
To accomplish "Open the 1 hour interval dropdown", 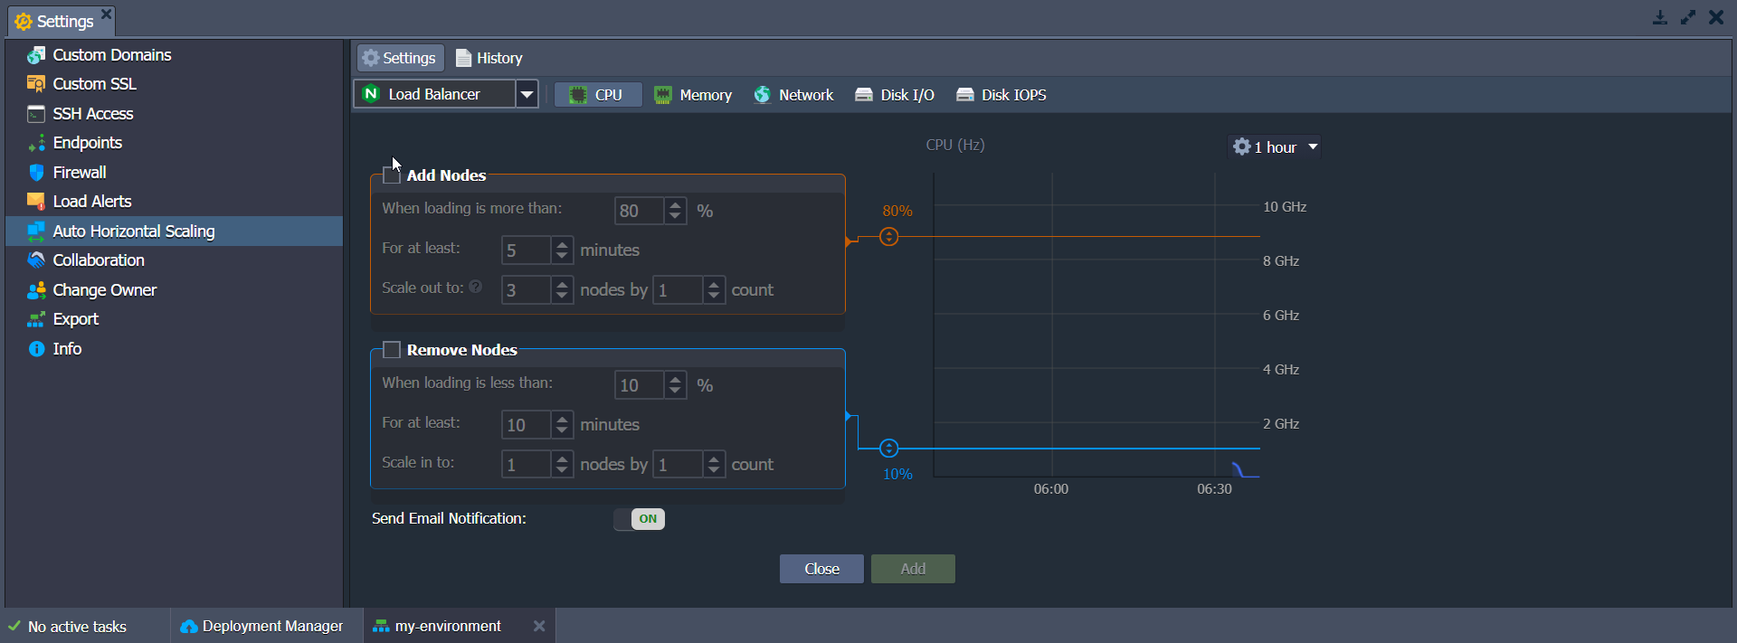I will point(1275,147).
